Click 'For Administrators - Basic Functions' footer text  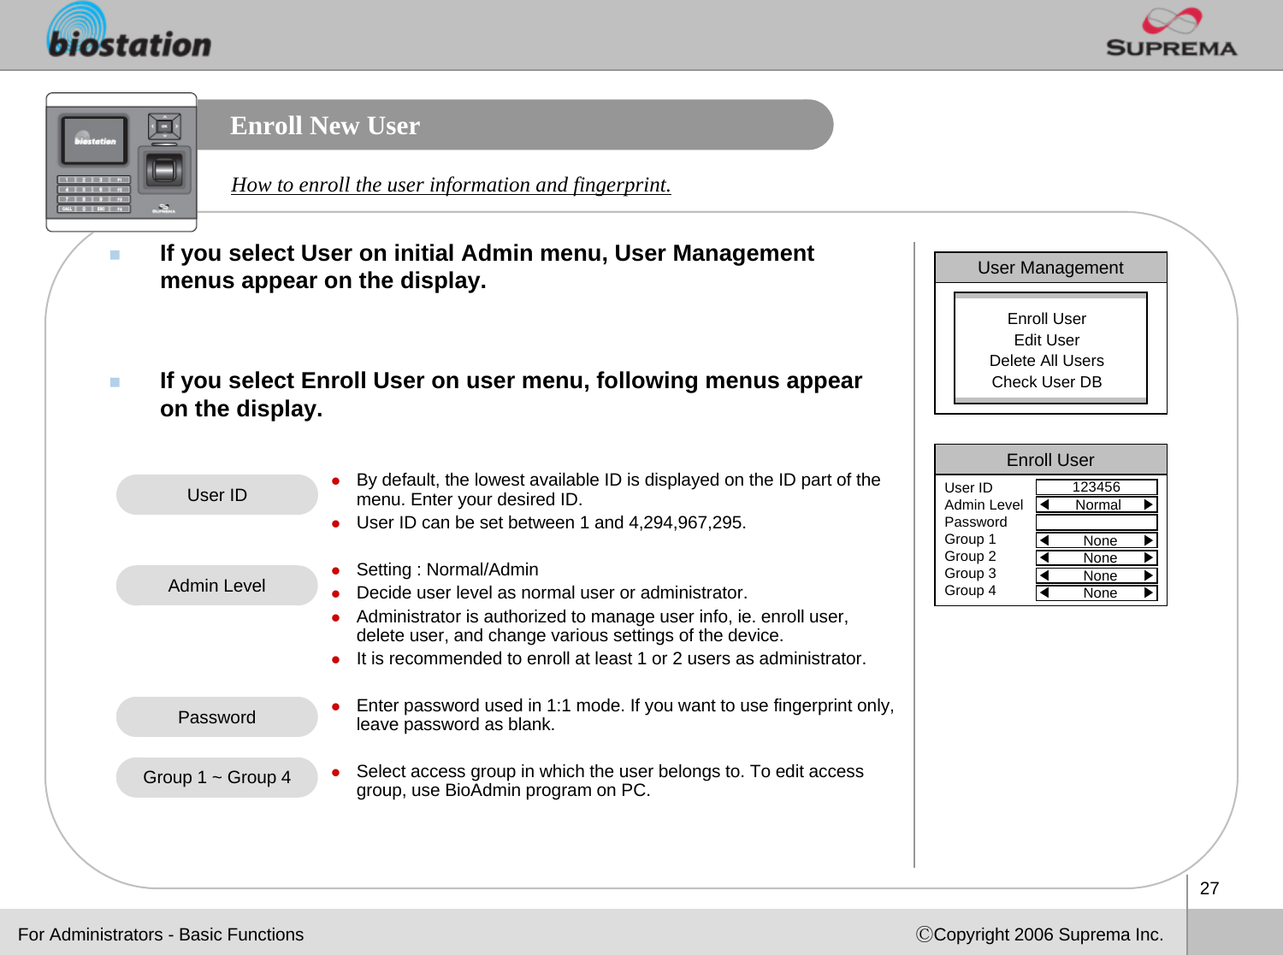click(x=161, y=934)
